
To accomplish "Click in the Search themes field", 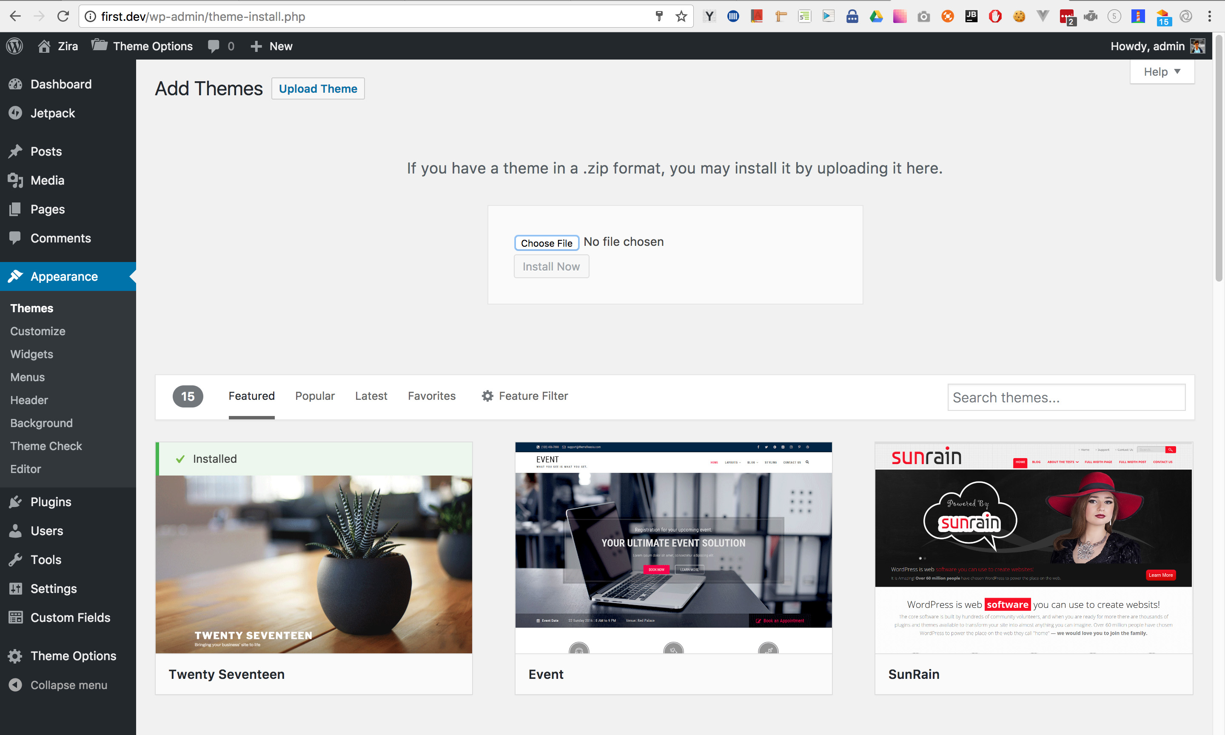I will click(x=1066, y=397).
